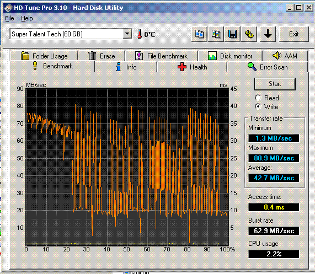Start the benchmark with Start button
This screenshot has width=315, height=274.
tap(275, 84)
